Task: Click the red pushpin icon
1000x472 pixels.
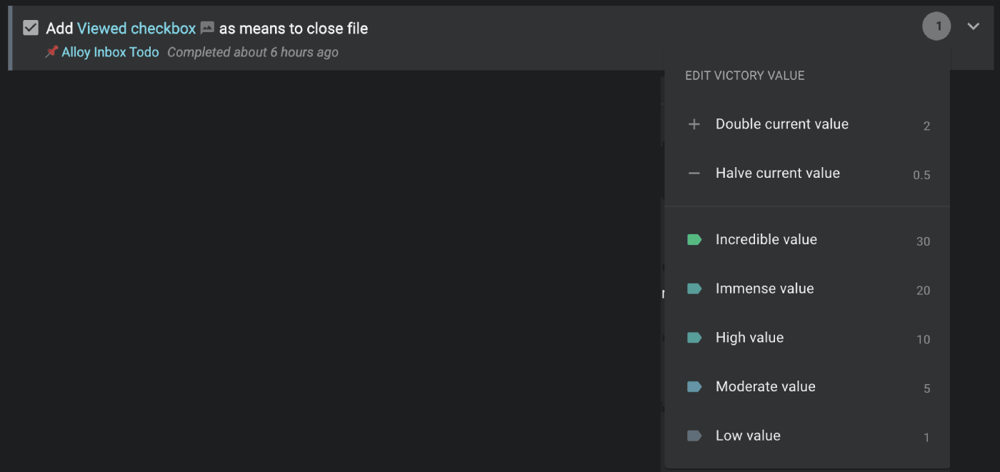Action: click(x=51, y=52)
